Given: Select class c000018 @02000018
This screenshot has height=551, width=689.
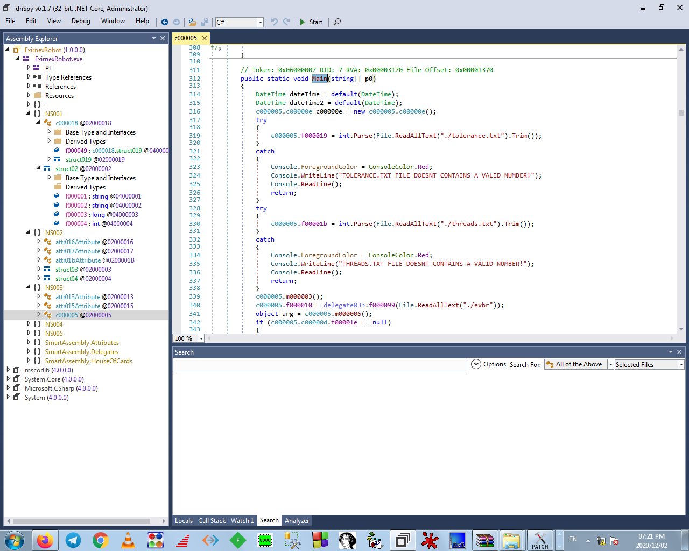Looking at the screenshot, I should pos(83,123).
